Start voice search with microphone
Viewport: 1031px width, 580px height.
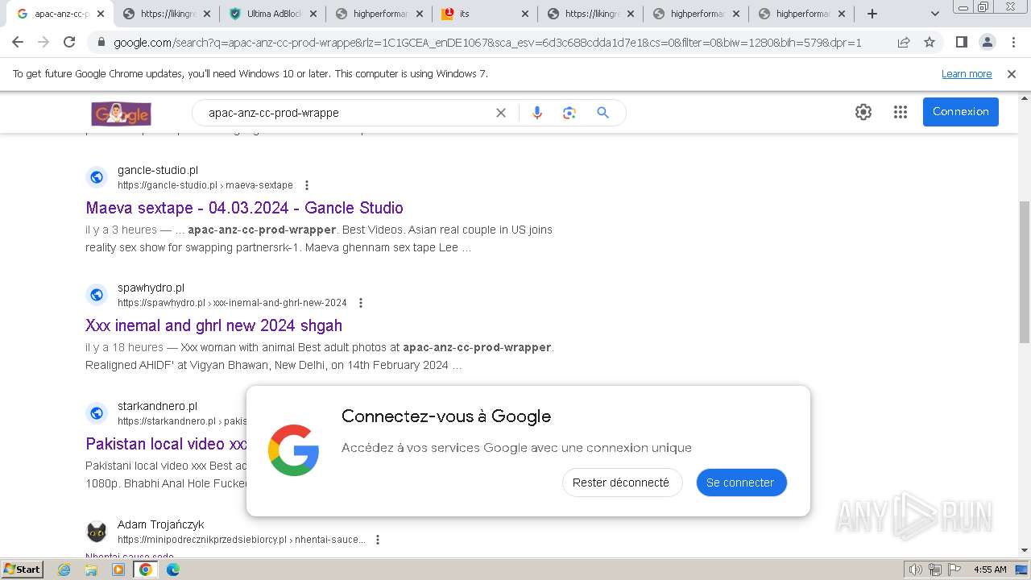point(537,113)
